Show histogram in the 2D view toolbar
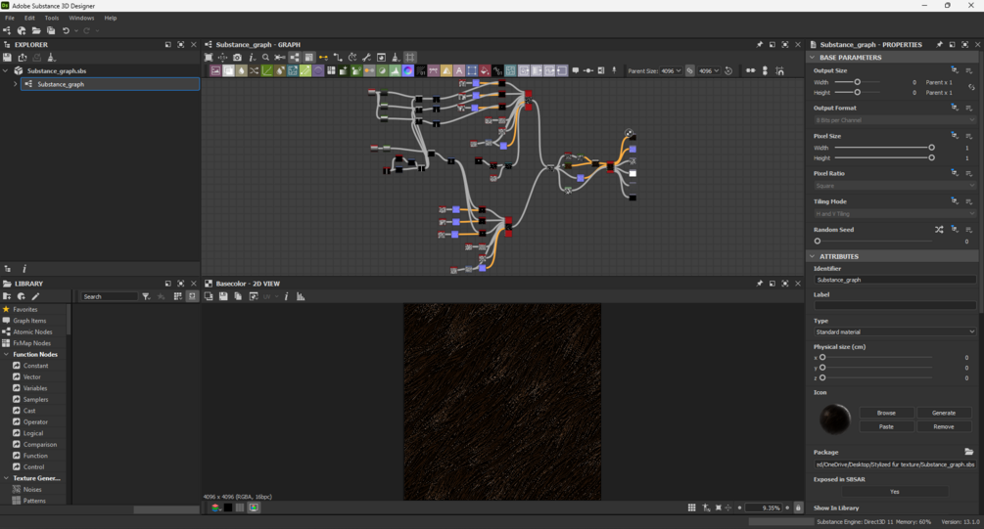This screenshot has height=529, width=984. tap(301, 296)
